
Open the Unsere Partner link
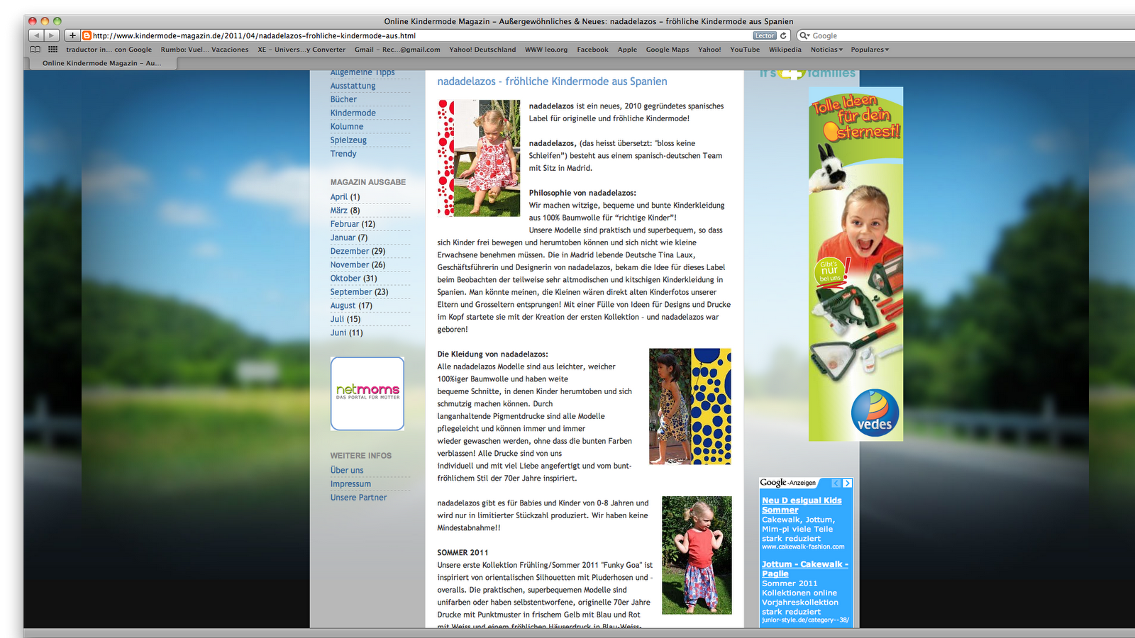tap(358, 498)
